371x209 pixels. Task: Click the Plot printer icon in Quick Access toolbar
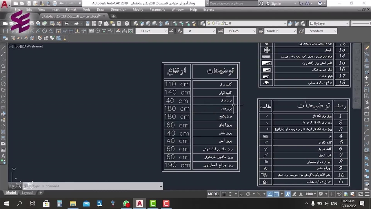54,3
